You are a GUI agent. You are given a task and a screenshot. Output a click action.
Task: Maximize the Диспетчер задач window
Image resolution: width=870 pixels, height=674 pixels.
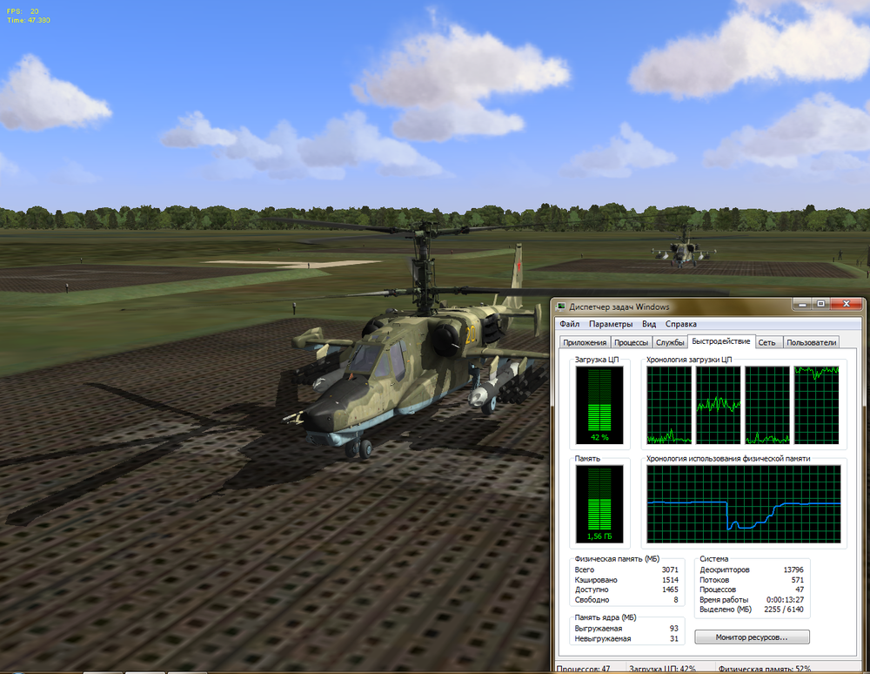pos(820,304)
